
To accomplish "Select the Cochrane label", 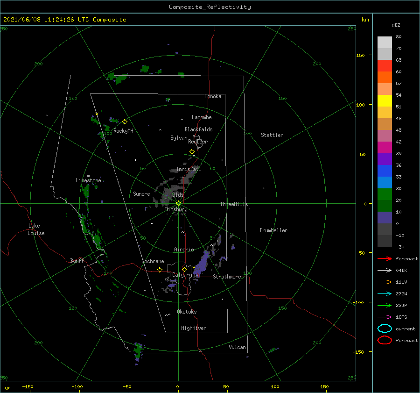I will pos(153,261).
